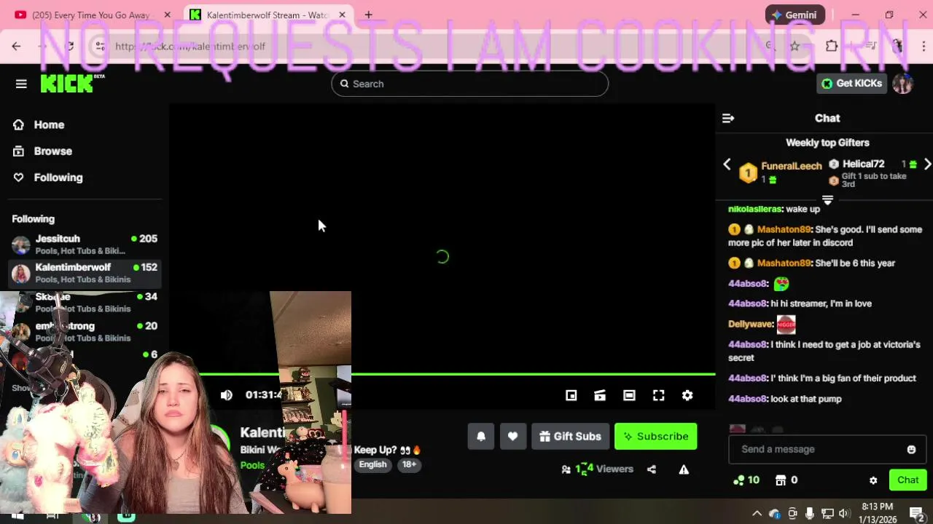Image resolution: width=933 pixels, height=524 pixels.
Task: Open the emoji picker in chat
Action: pos(911,449)
